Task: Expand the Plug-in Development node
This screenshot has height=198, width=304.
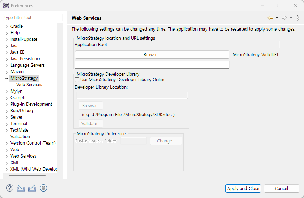Action: [x=7, y=105]
